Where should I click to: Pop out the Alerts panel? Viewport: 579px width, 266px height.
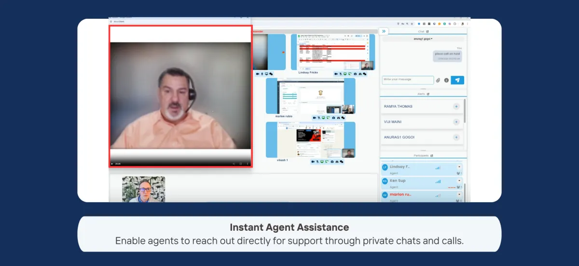[x=428, y=94]
